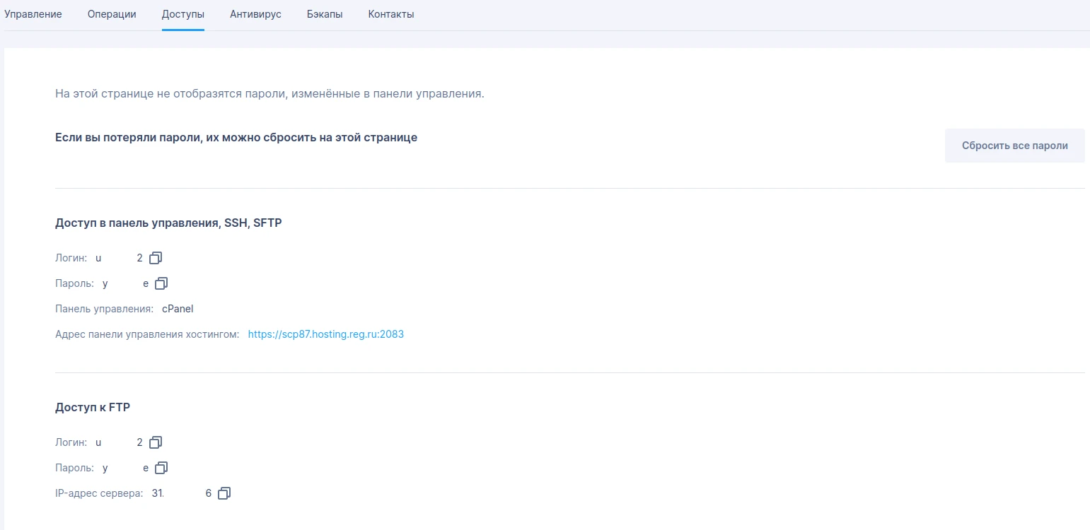Click the Доступ в панель управления, SSH, SFTP heading
The height and width of the screenshot is (530, 1090).
coord(168,223)
